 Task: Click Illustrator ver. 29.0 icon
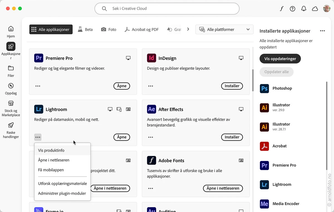pos(264,108)
